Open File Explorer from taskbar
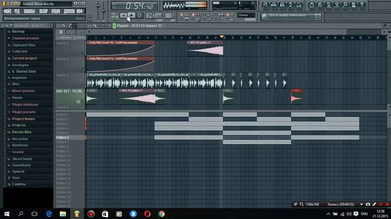The height and width of the screenshot is (219, 391). point(62,214)
